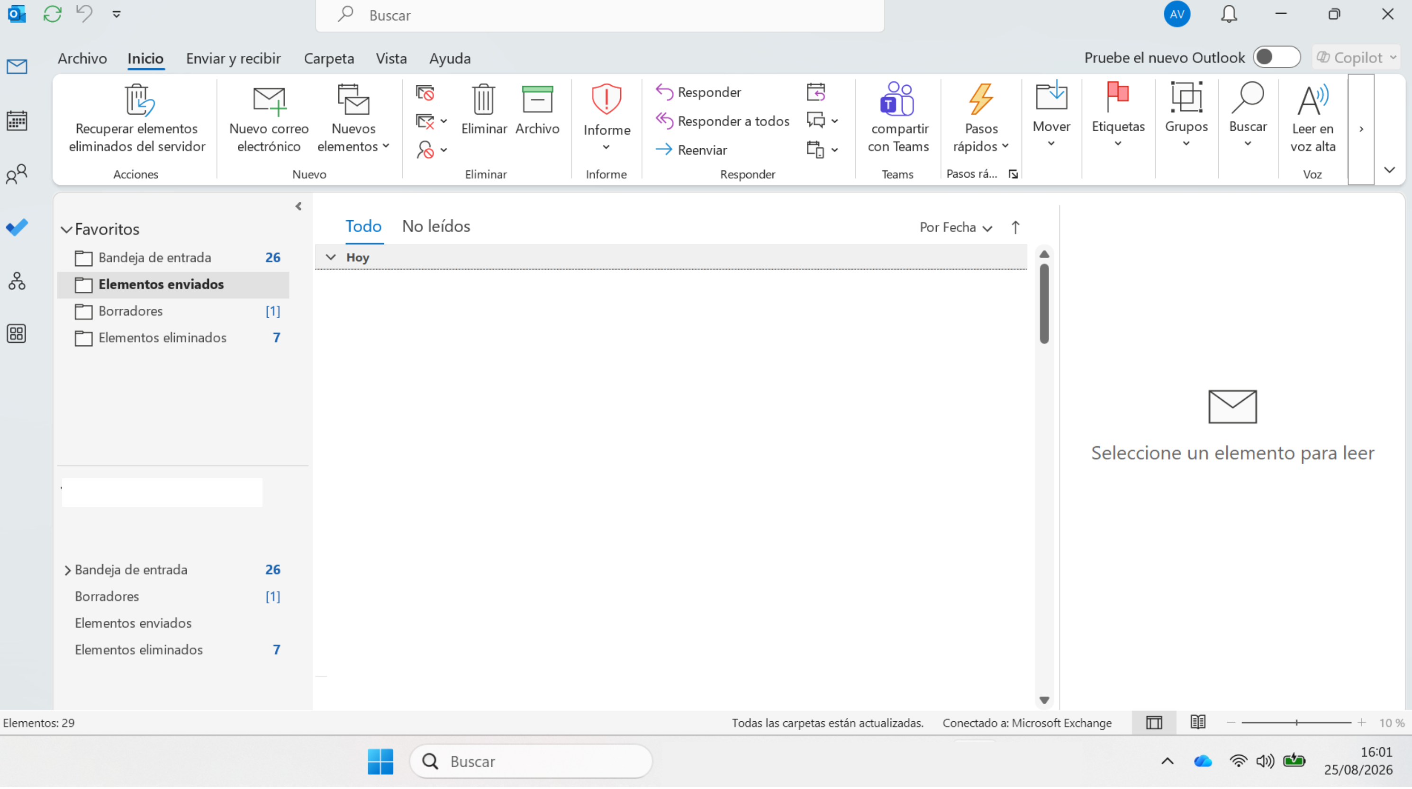This screenshot has width=1412, height=789.
Task: Open the Nuevos elementos dropdown
Action: [x=353, y=118]
